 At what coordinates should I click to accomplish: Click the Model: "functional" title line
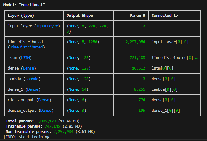pyautogui.click(x=24, y=5)
